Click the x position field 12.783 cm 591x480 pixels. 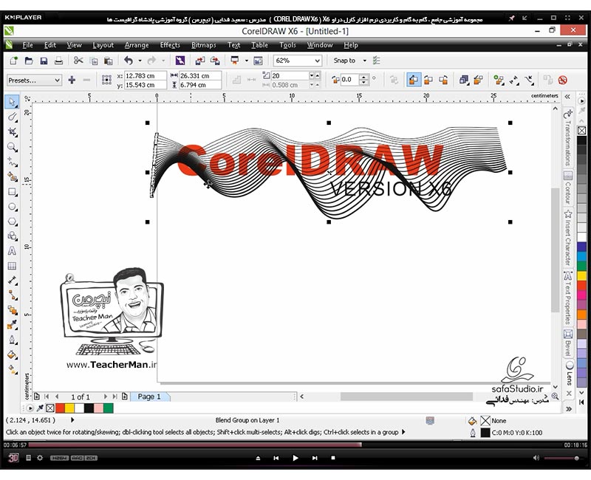[145, 76]
